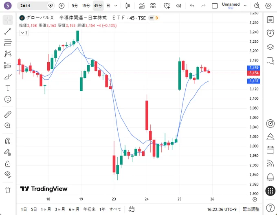The width and height of the screenshot is (277, 215).
Task: Select the crosshair cursor tool
Action: coord(8,20)
